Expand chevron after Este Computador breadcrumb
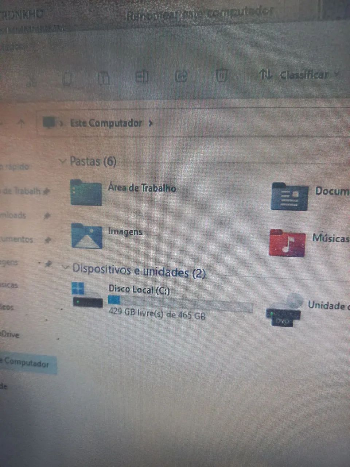Screen dimensions: 350x467 pyautogui.click(x=151, y=124)
